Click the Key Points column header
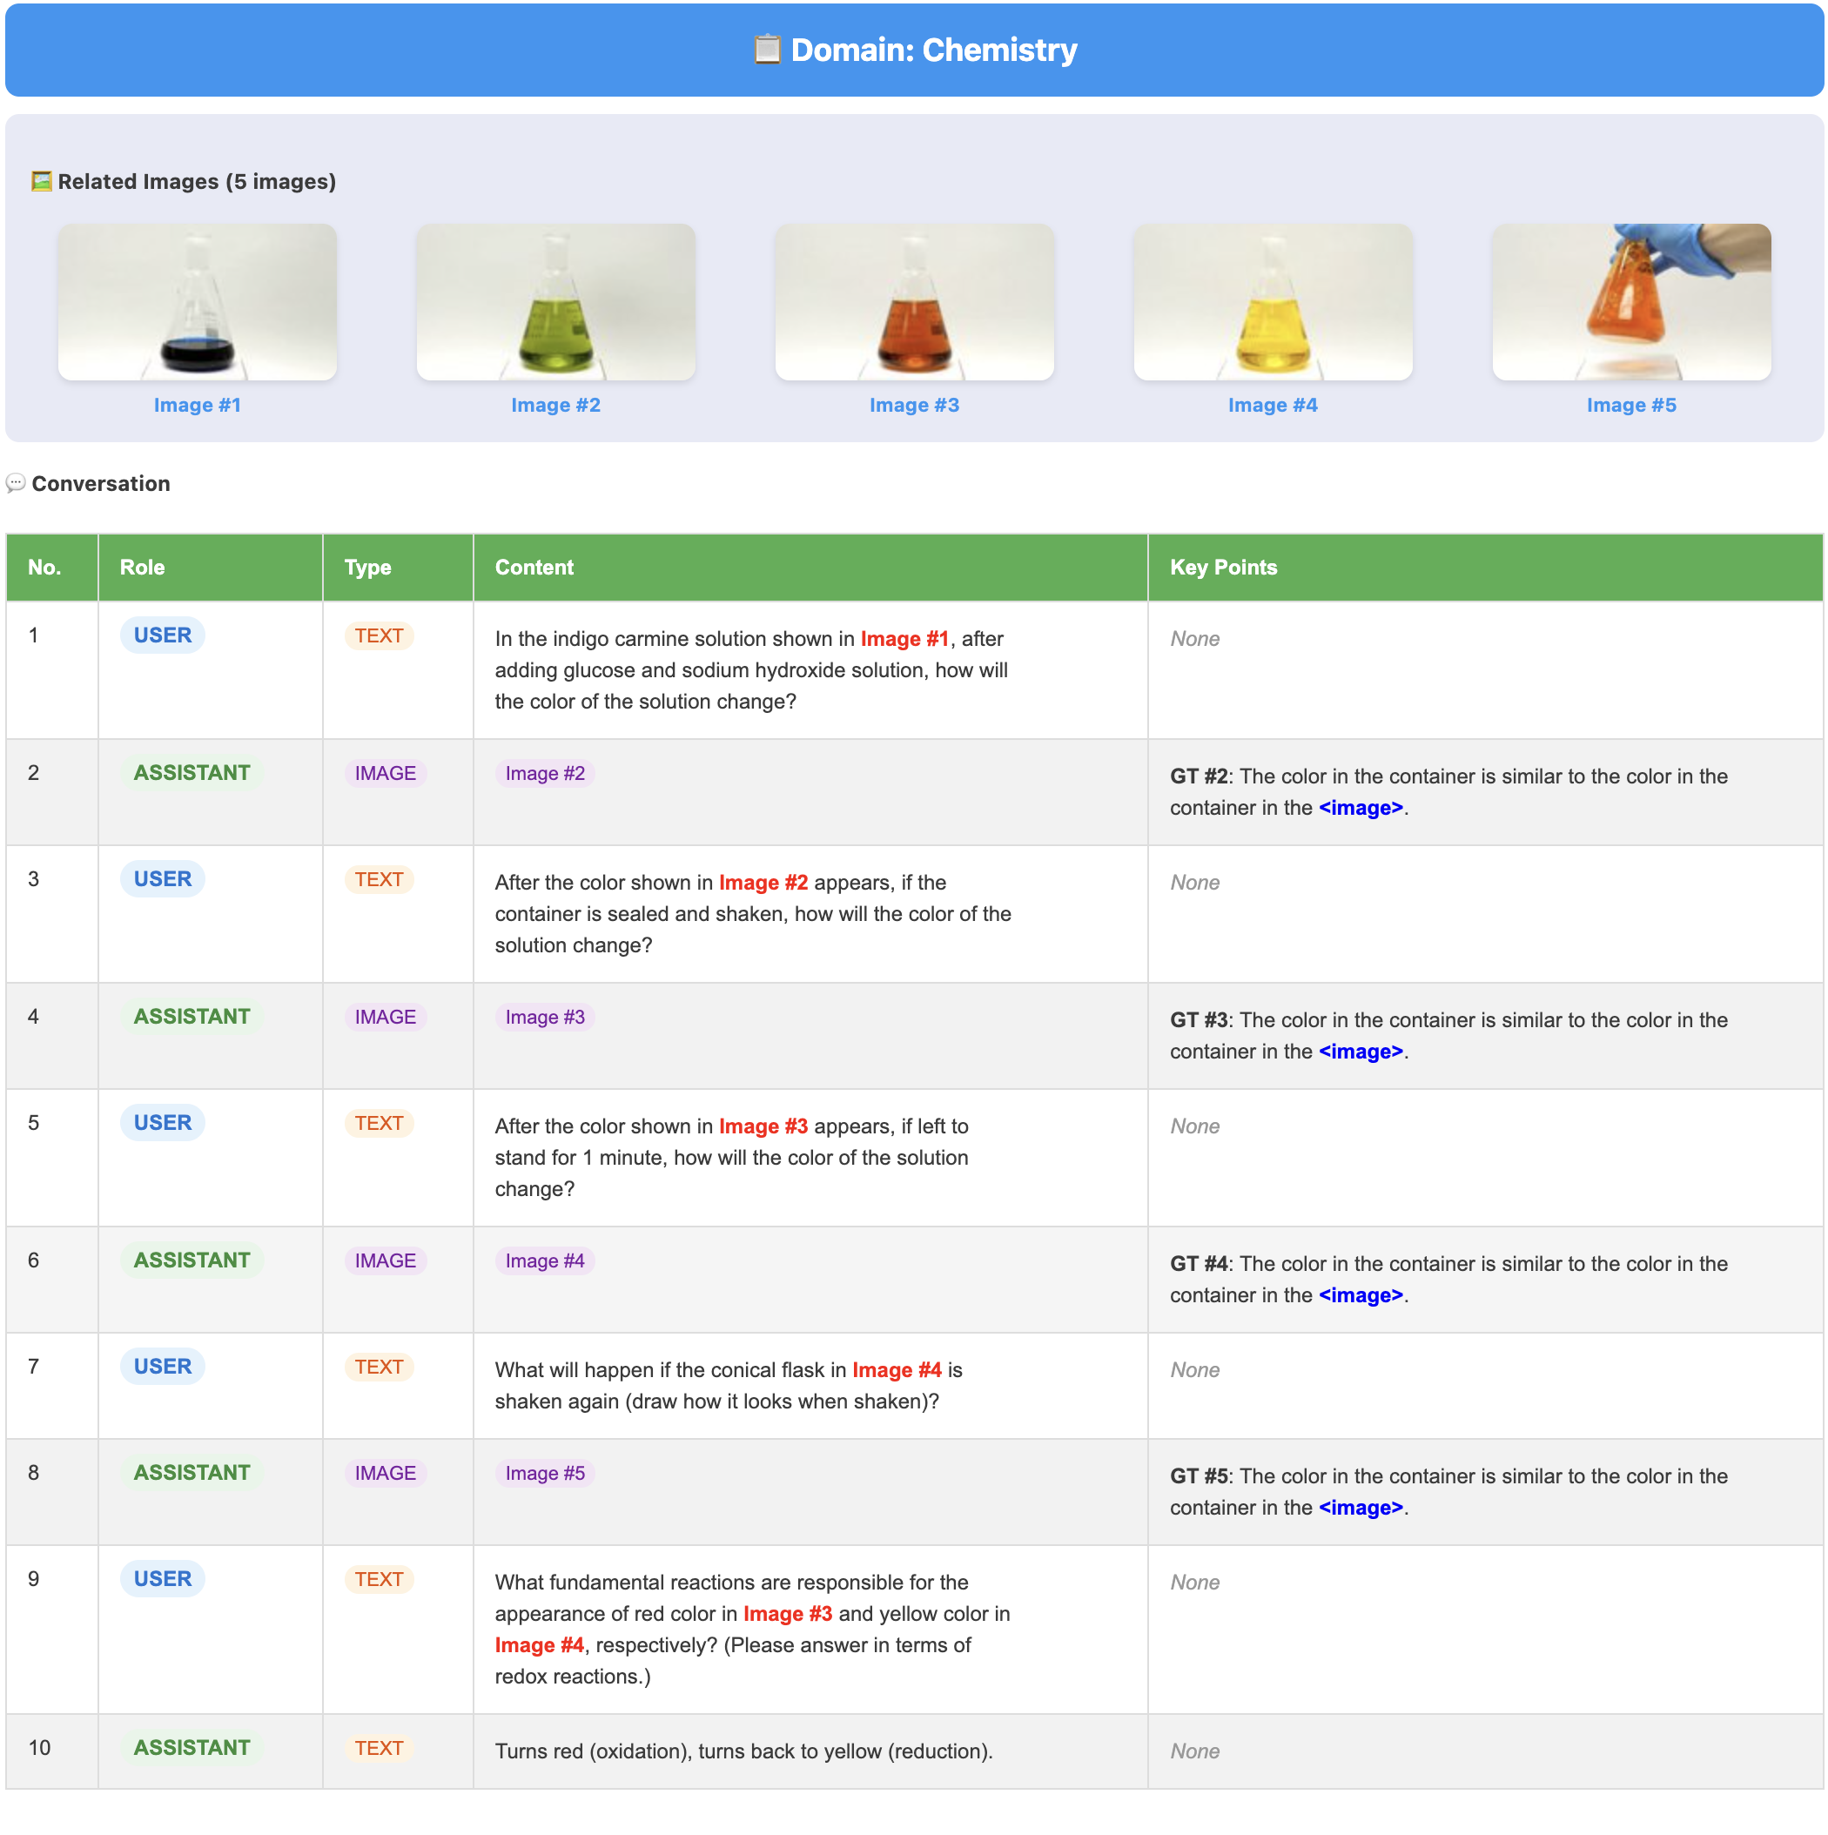1828x1835 pixels. coord(1223,568)
